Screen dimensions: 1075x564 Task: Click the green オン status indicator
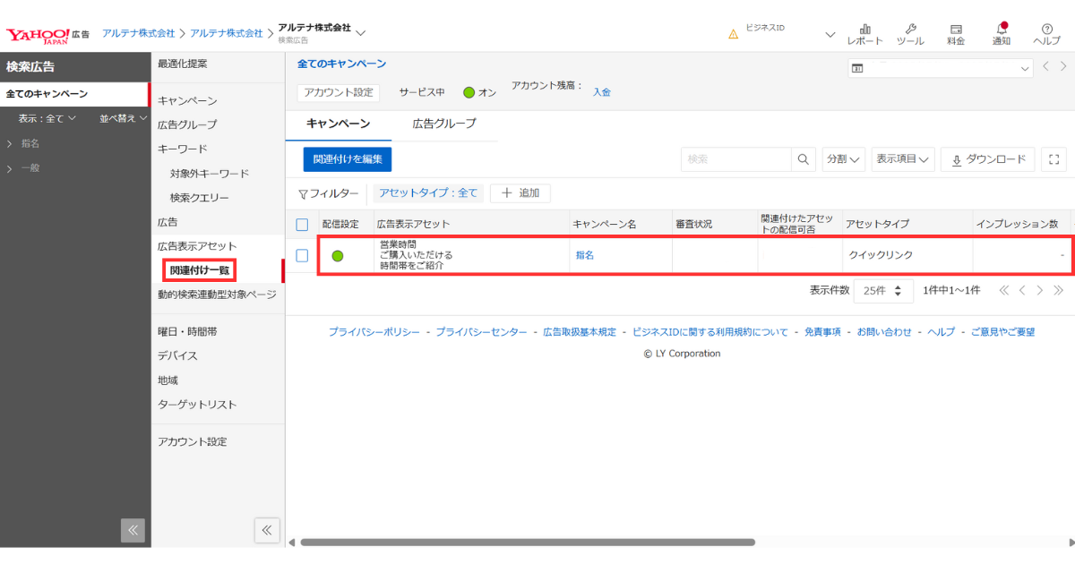[469, 92]
